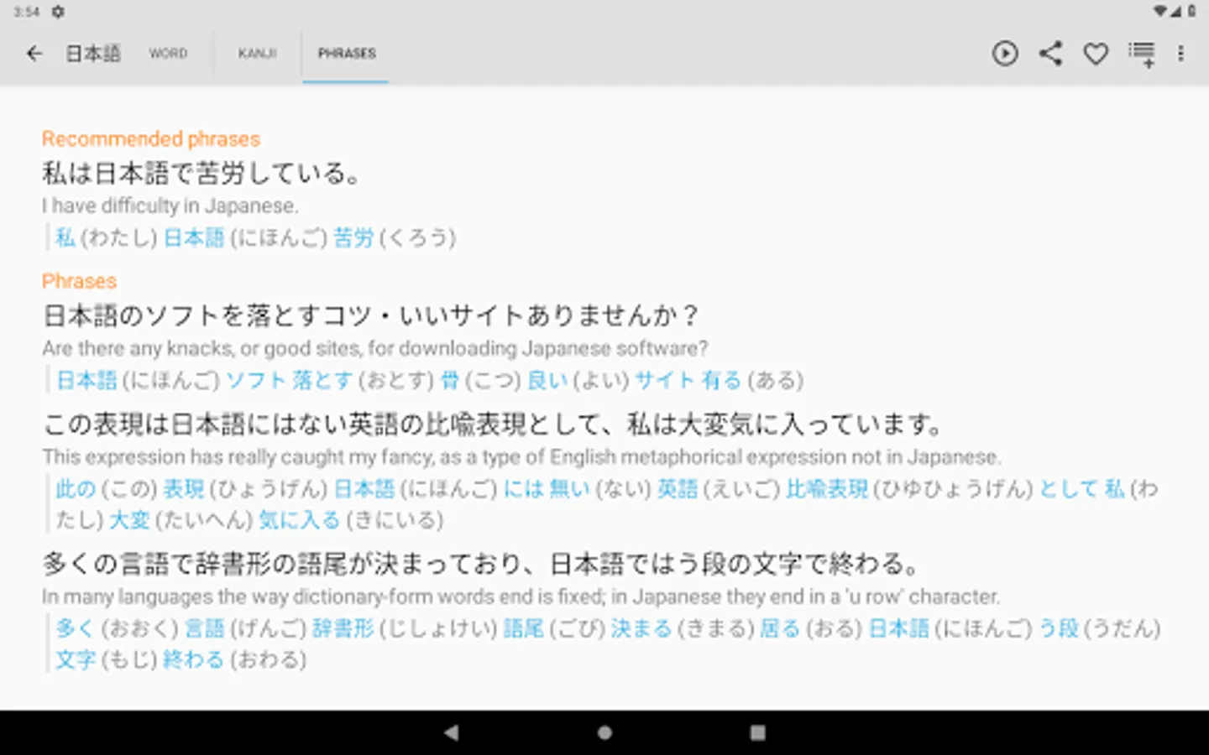The width and height of the screenshot is (1209, 755).
Task: Switch to the WORD tab
Action: point(169,53)
